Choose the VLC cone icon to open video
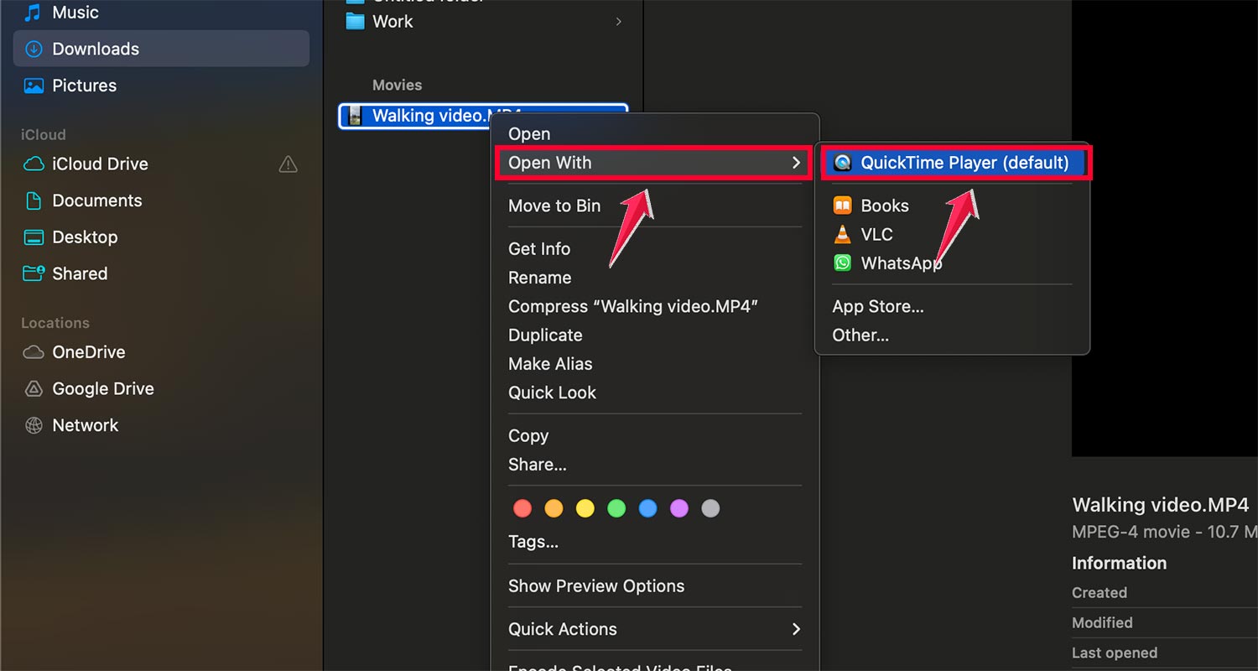The image size is (1258, 671). pos(841,234)
